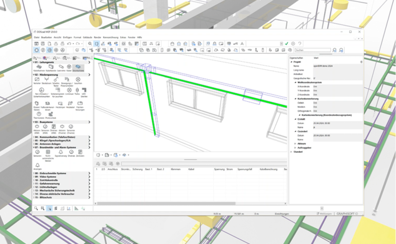
Task: Expand 15 - Blitzschutz section
Action: 34,198
